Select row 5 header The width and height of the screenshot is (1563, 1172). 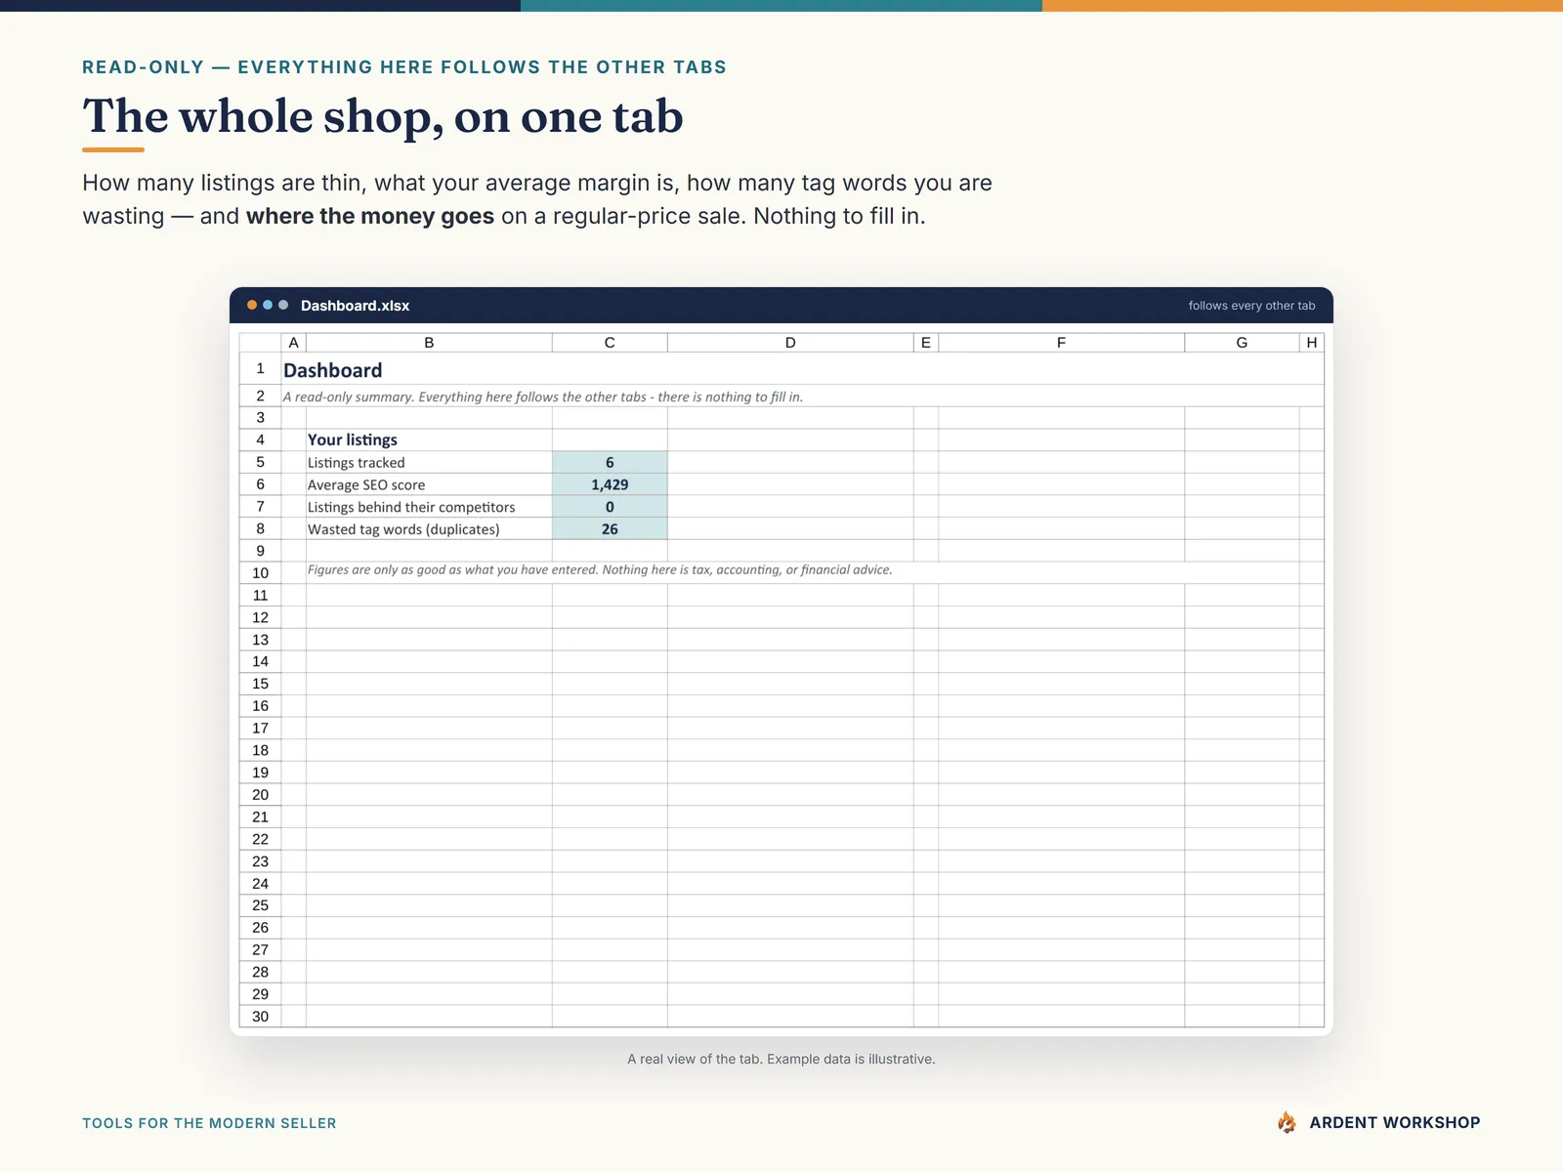click(260, 462)
